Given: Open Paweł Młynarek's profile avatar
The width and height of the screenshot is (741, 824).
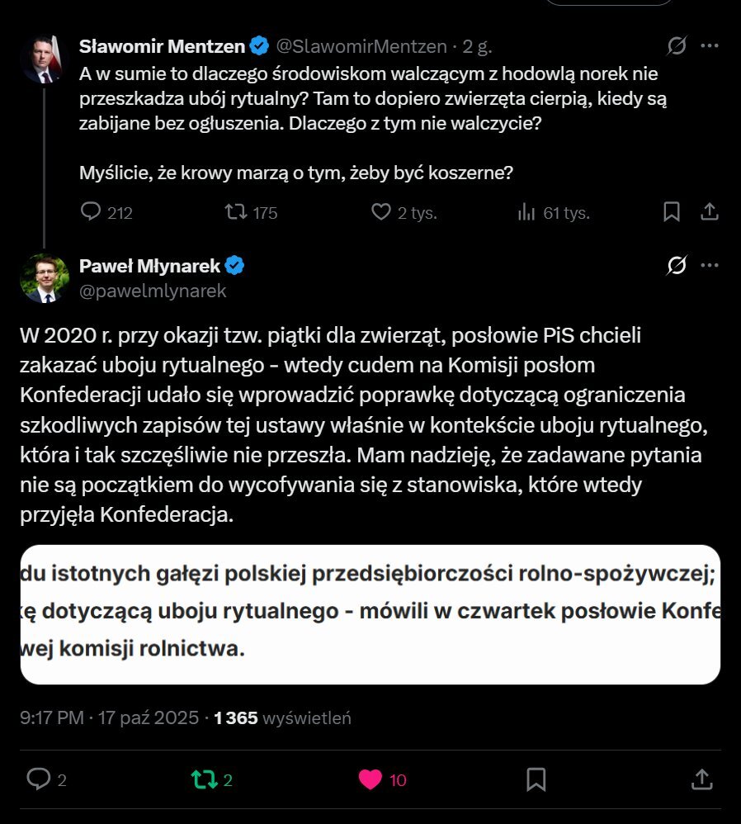Looking at the screenshot, I should pyautogui.click(x=43, y=278).
